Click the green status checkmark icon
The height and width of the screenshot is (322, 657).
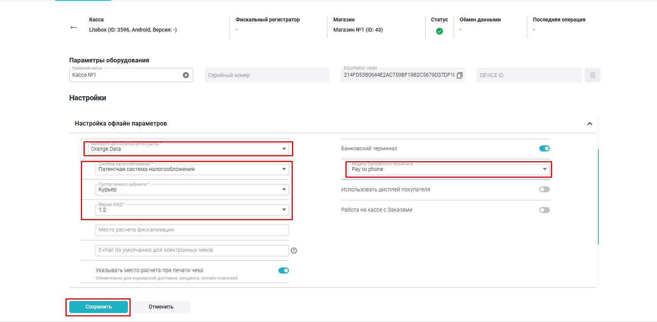click(x=439, y=31)
